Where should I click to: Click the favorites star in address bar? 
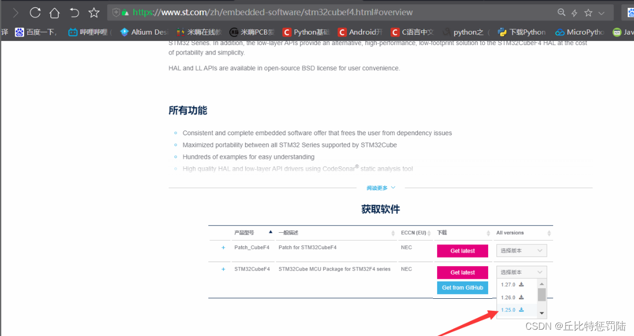point(588,12)
